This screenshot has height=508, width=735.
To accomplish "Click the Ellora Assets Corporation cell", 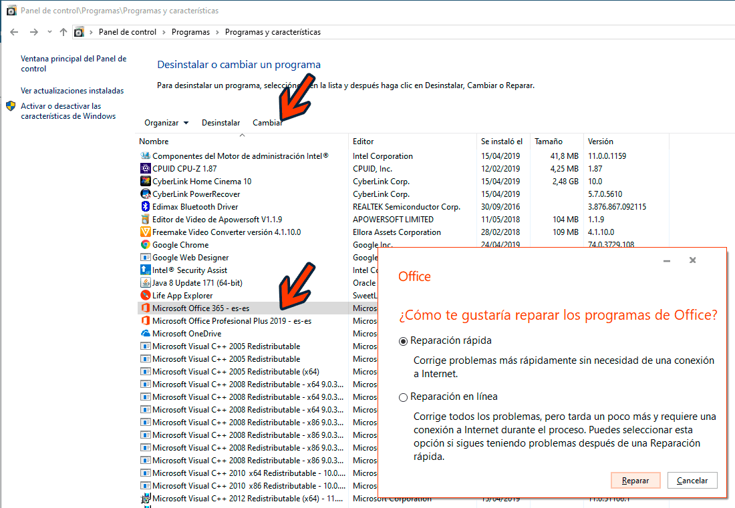I will coord(396,232).
